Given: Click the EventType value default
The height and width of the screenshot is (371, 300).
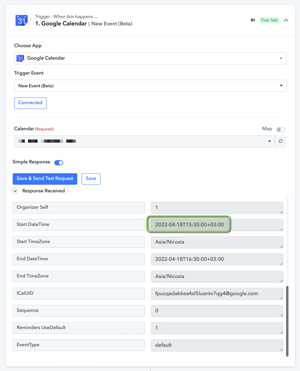Looking at the screenshot, I should point(217,346).
